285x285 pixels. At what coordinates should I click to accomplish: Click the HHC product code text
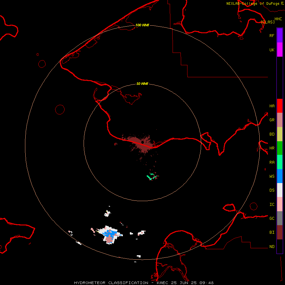tap(278, 19)
